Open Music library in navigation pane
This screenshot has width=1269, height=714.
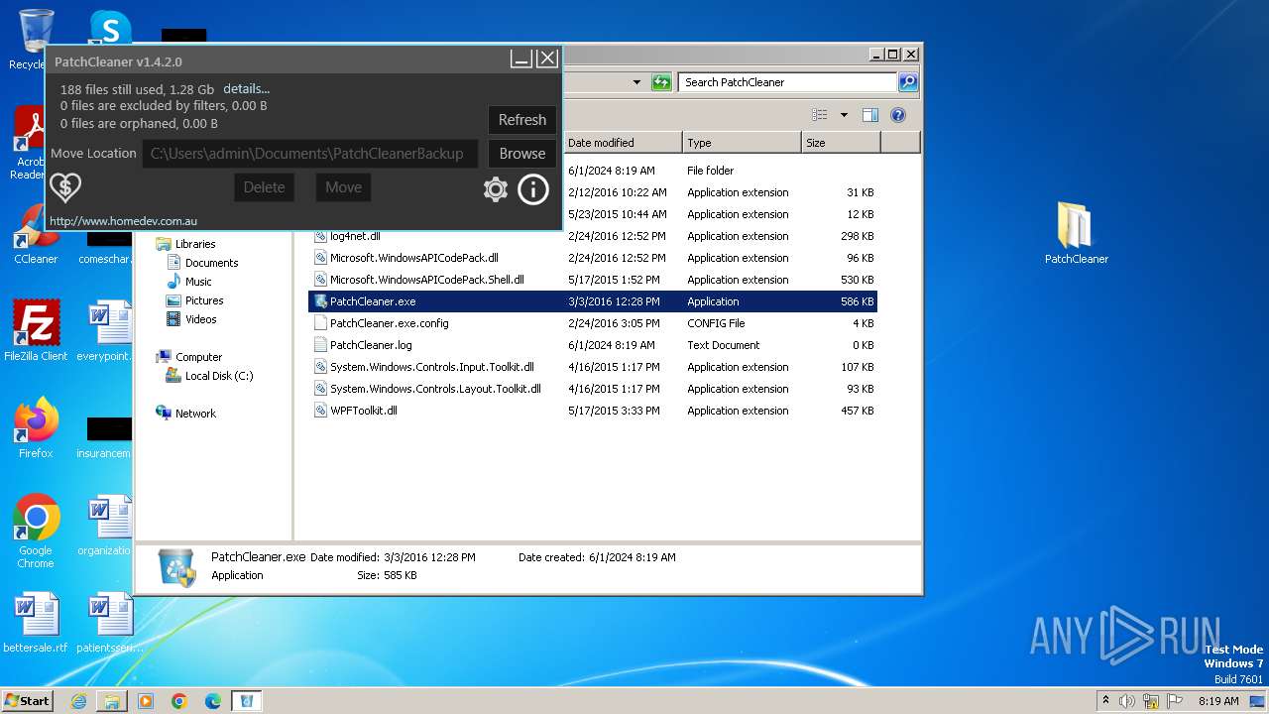click(198, 282)
